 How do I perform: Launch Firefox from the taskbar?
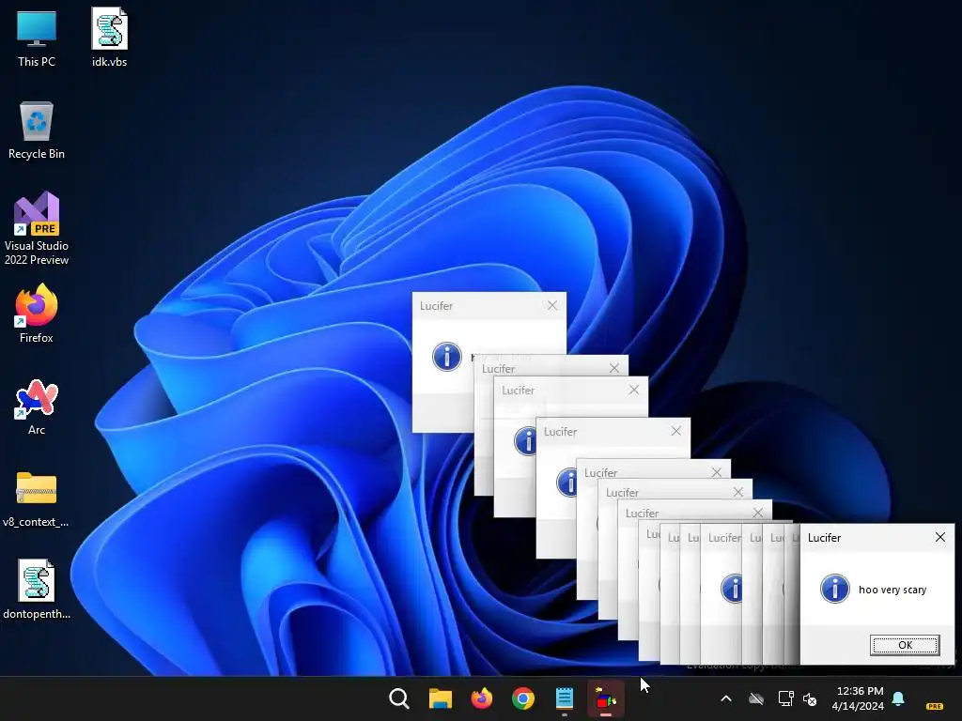pyautogui.click(x=482, y=698)
